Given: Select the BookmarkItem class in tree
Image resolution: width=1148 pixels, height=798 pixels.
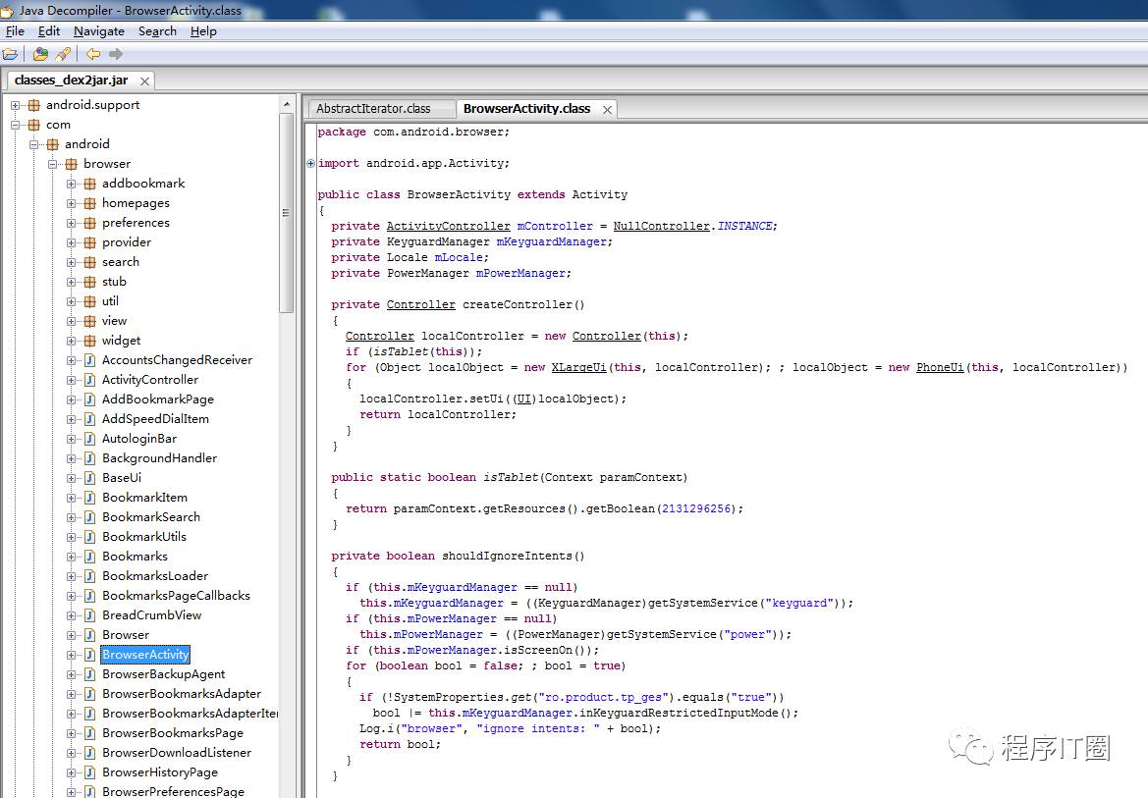Looking at the screenshot, I should [144, 498].
